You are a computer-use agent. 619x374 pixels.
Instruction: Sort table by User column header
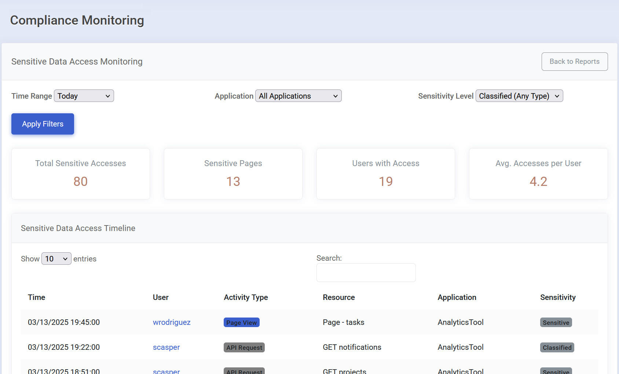tap(161, 297)
